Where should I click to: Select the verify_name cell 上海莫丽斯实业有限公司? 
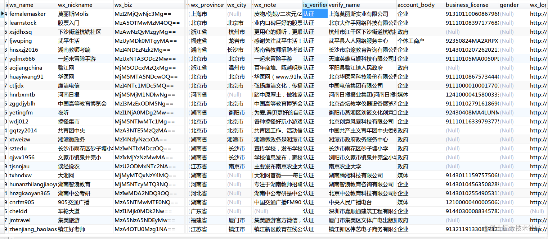pos(362,14)
